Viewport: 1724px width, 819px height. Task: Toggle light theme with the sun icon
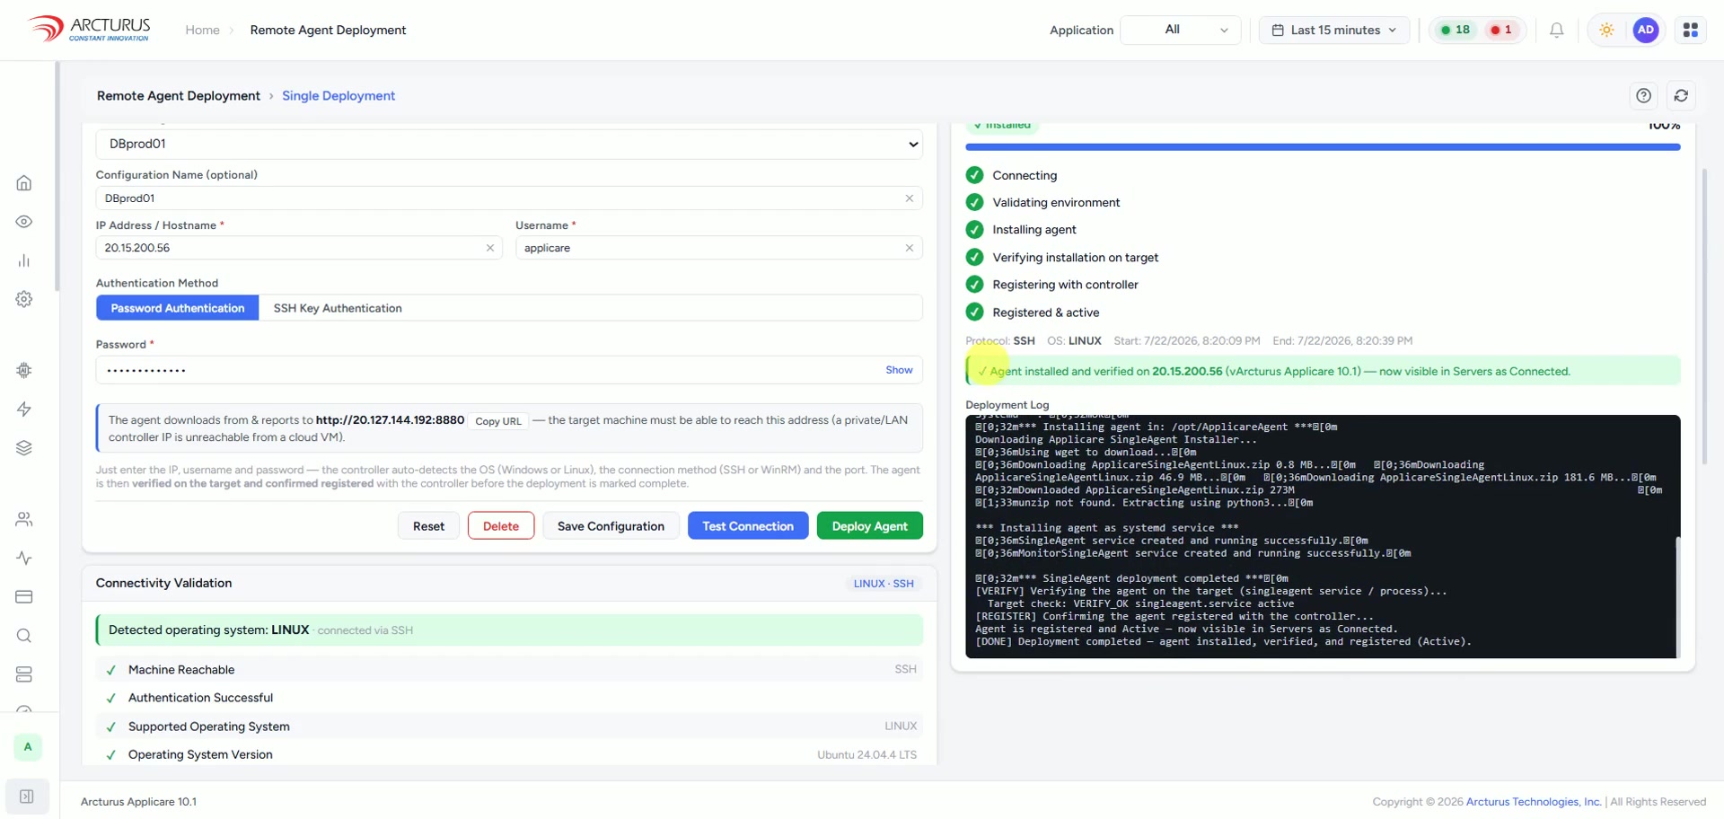click(x=1606, y=30)
